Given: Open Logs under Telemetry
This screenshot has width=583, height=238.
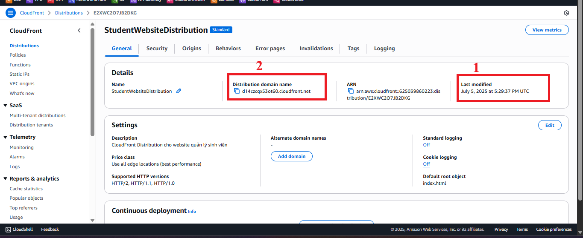Looking at the screenshot, I should pos(15,166).
